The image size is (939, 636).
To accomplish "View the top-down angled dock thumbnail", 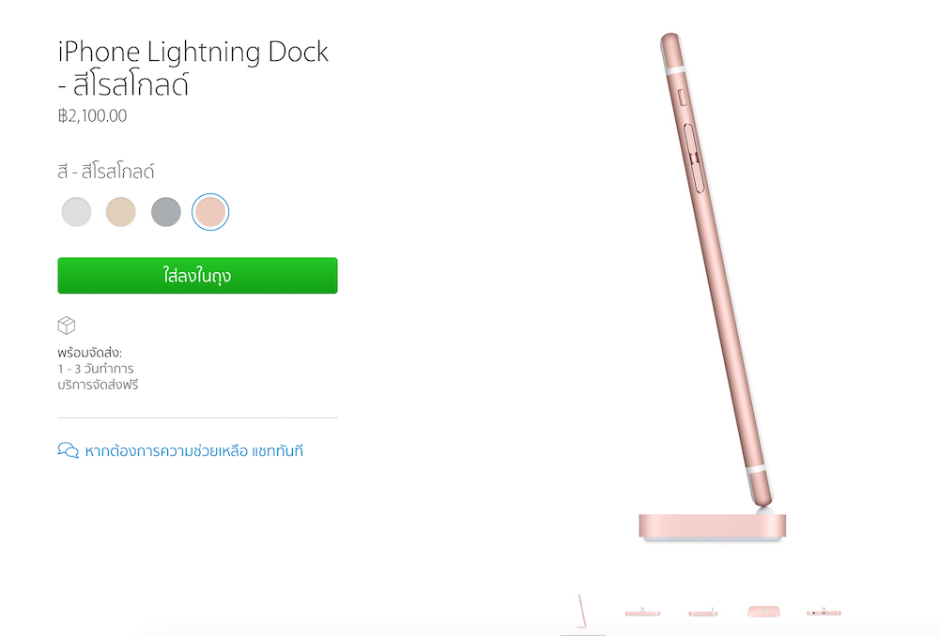I will tap(763, 612).
